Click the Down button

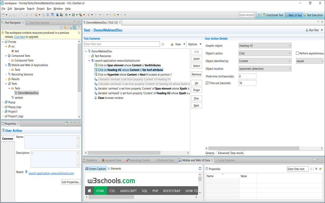pos(197,90)
